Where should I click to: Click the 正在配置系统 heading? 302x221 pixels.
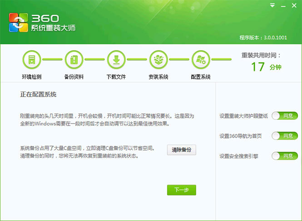click(x=38, y=94)
